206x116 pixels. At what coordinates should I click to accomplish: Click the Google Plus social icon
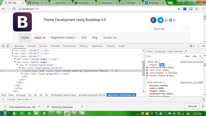pos(166,20)
